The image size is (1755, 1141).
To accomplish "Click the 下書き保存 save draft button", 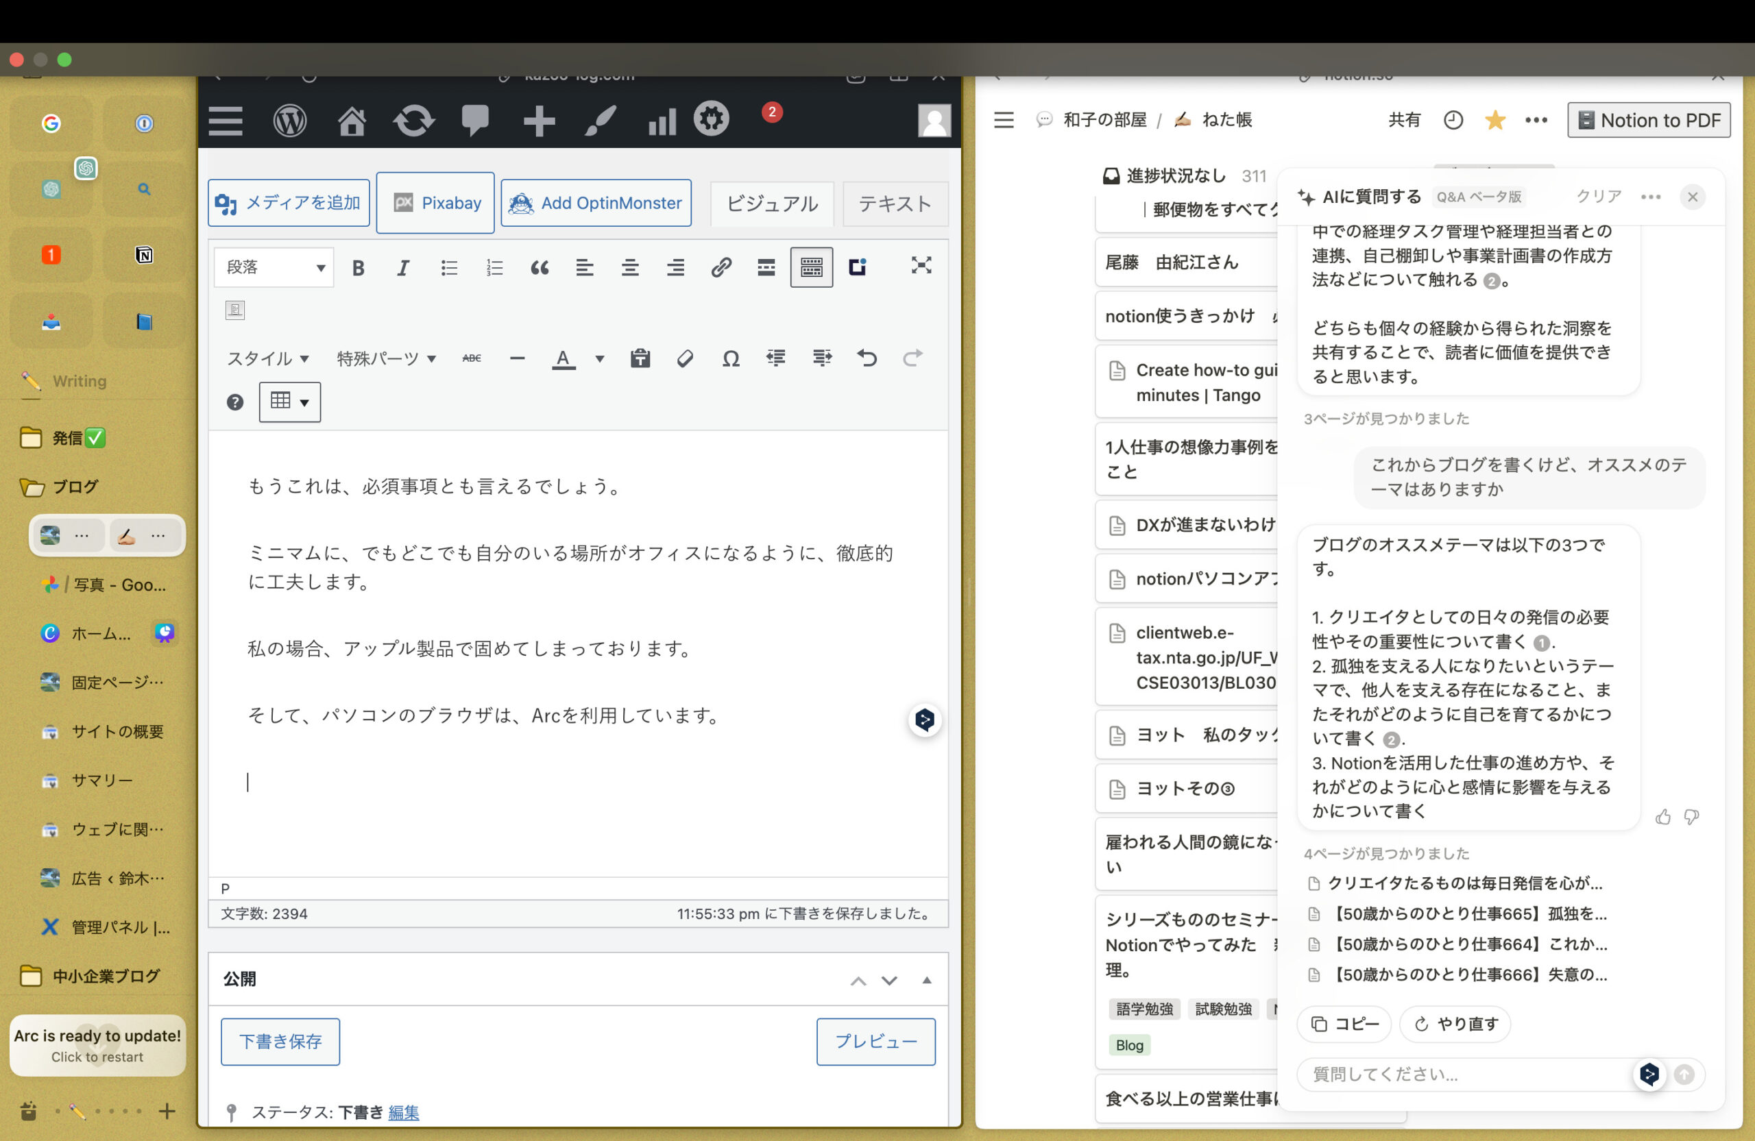I will point(280,1042).
